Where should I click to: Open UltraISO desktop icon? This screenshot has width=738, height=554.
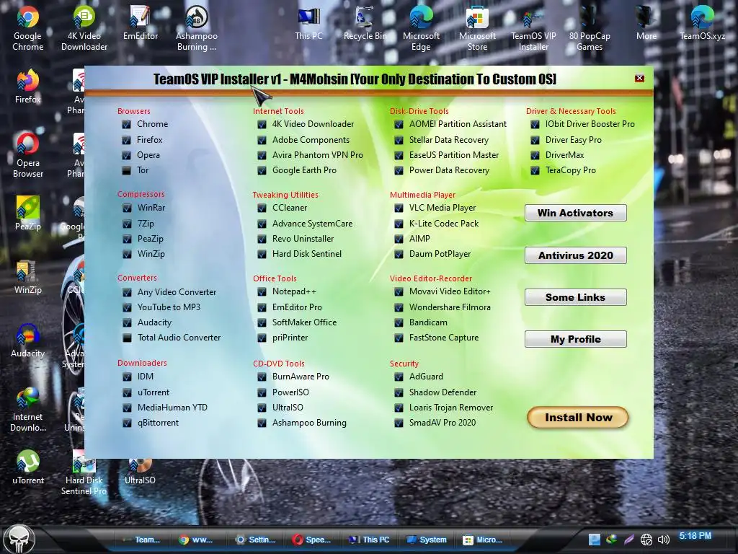[x=140, y=471]
